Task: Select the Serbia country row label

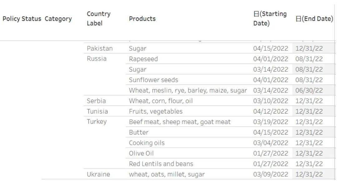Action: click(96, 101)
